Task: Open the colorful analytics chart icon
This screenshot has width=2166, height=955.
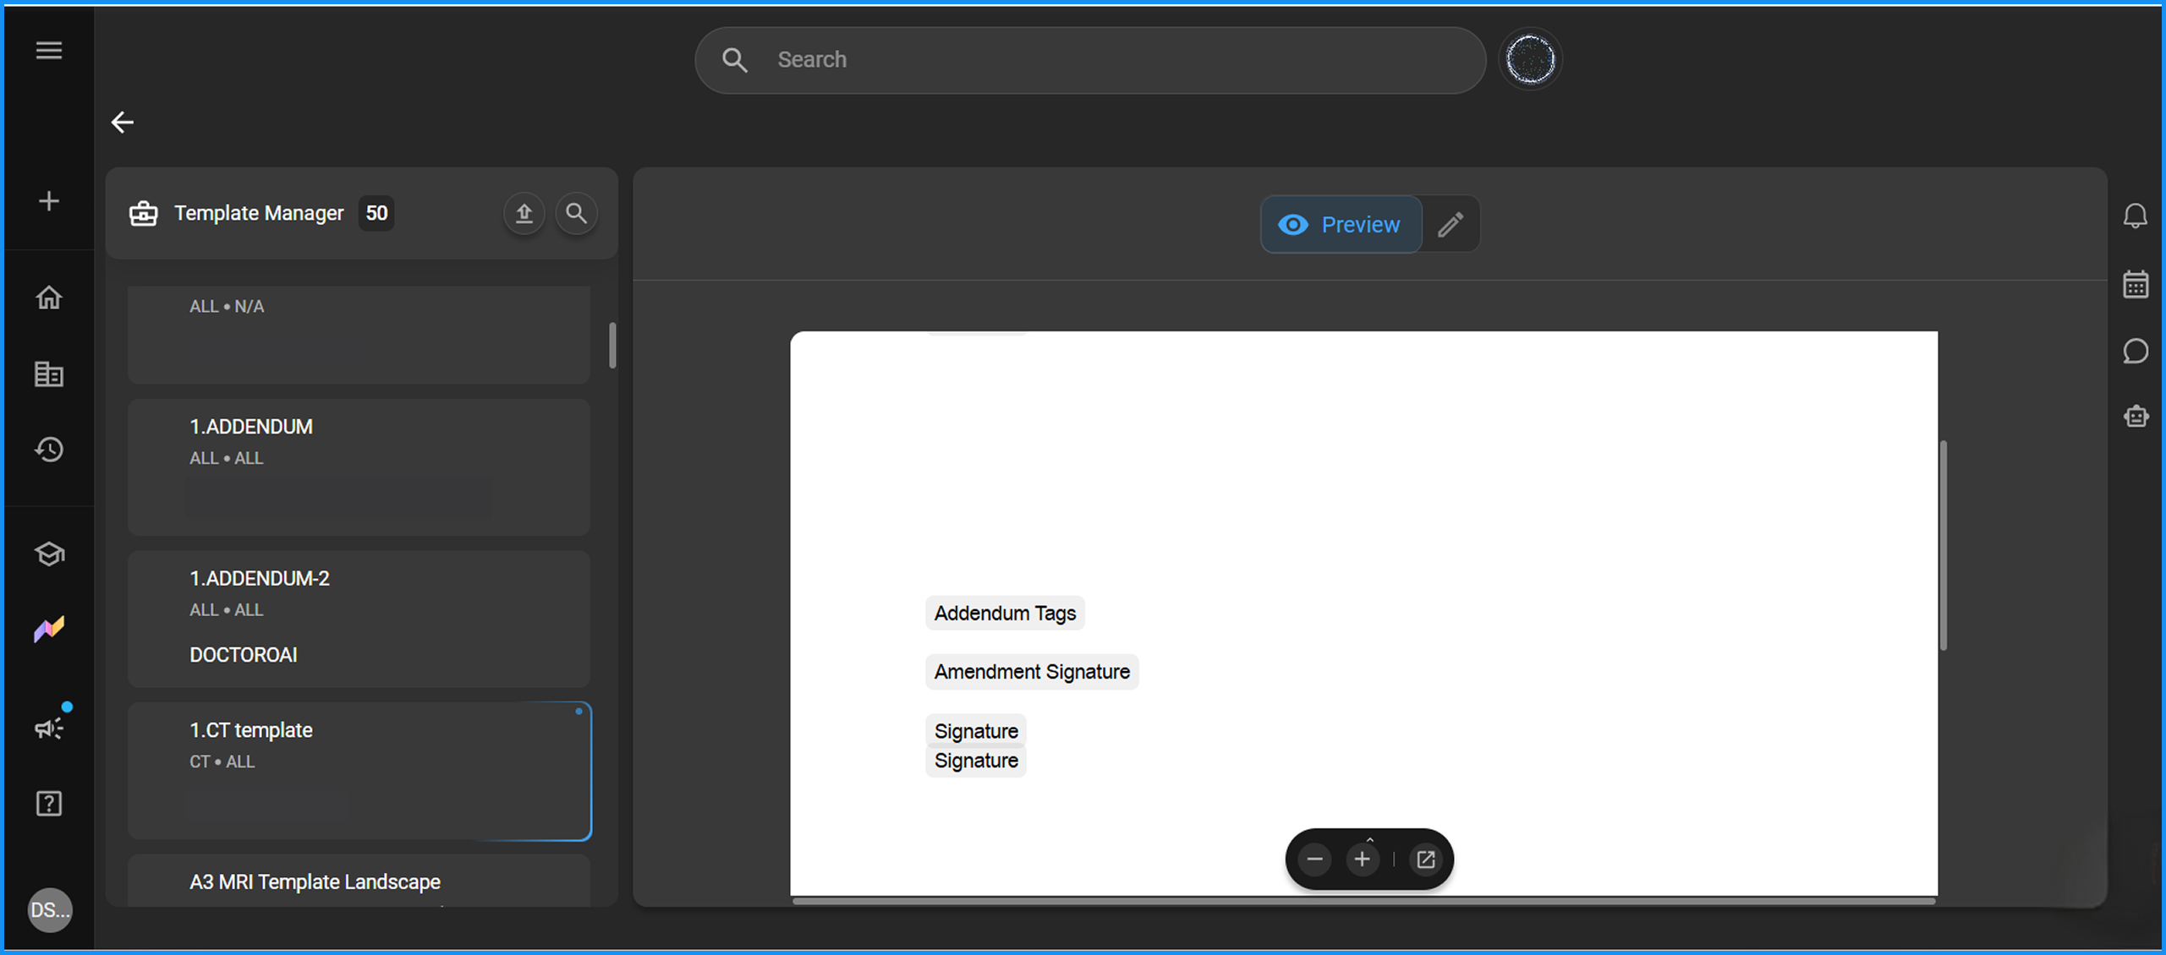Action: 49,630
